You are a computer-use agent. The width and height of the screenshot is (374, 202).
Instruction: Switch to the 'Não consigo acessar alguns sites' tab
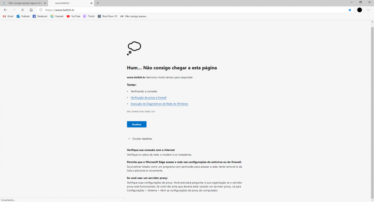pos(24,3)
